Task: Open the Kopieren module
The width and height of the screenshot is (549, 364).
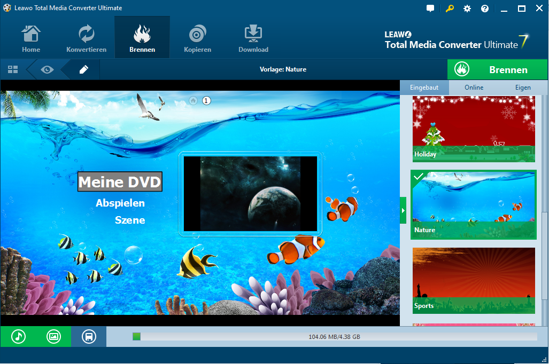Action: tap(197, 38)
